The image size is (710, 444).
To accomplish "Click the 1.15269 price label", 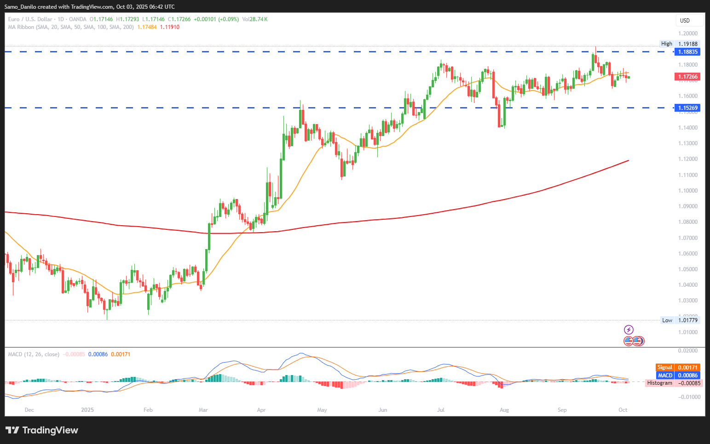I will [x=687, y=108].
